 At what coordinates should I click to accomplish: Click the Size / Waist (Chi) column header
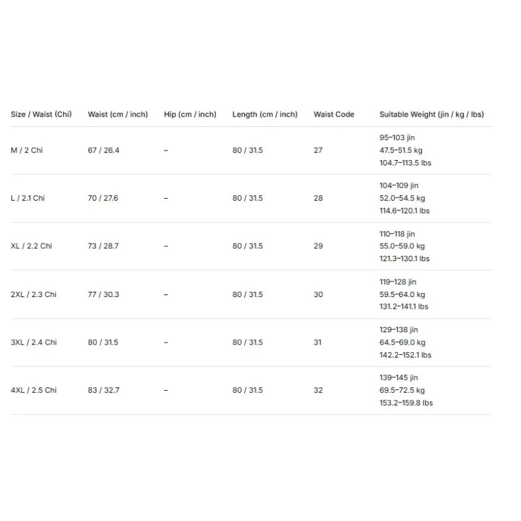click(x=41, y=115)
